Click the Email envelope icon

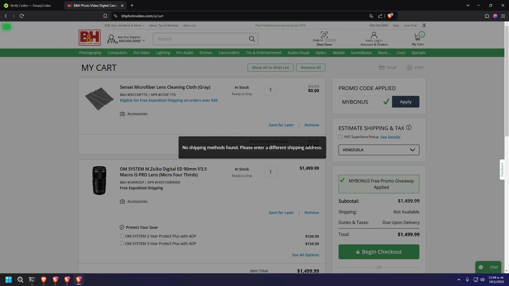pyautogui.click(x=382, y=67)
